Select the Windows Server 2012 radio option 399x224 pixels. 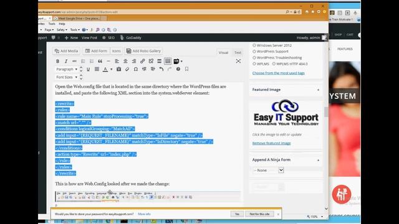[x=254, y=45]
